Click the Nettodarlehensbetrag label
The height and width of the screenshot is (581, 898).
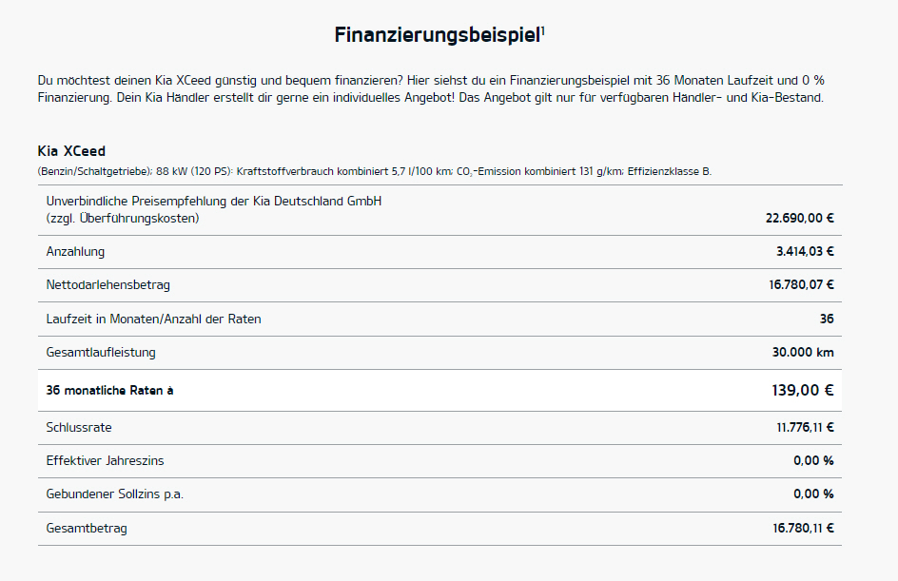(x=107, y=285)
